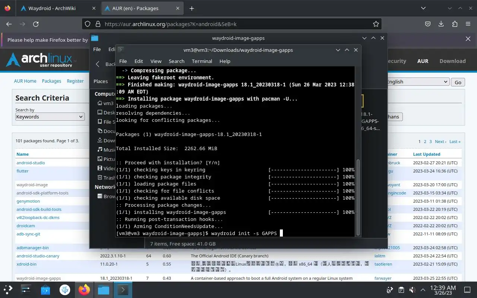Click file manager Back arrow
The height and width of the screenshot is (298, 477).
(x=98, y=64)
